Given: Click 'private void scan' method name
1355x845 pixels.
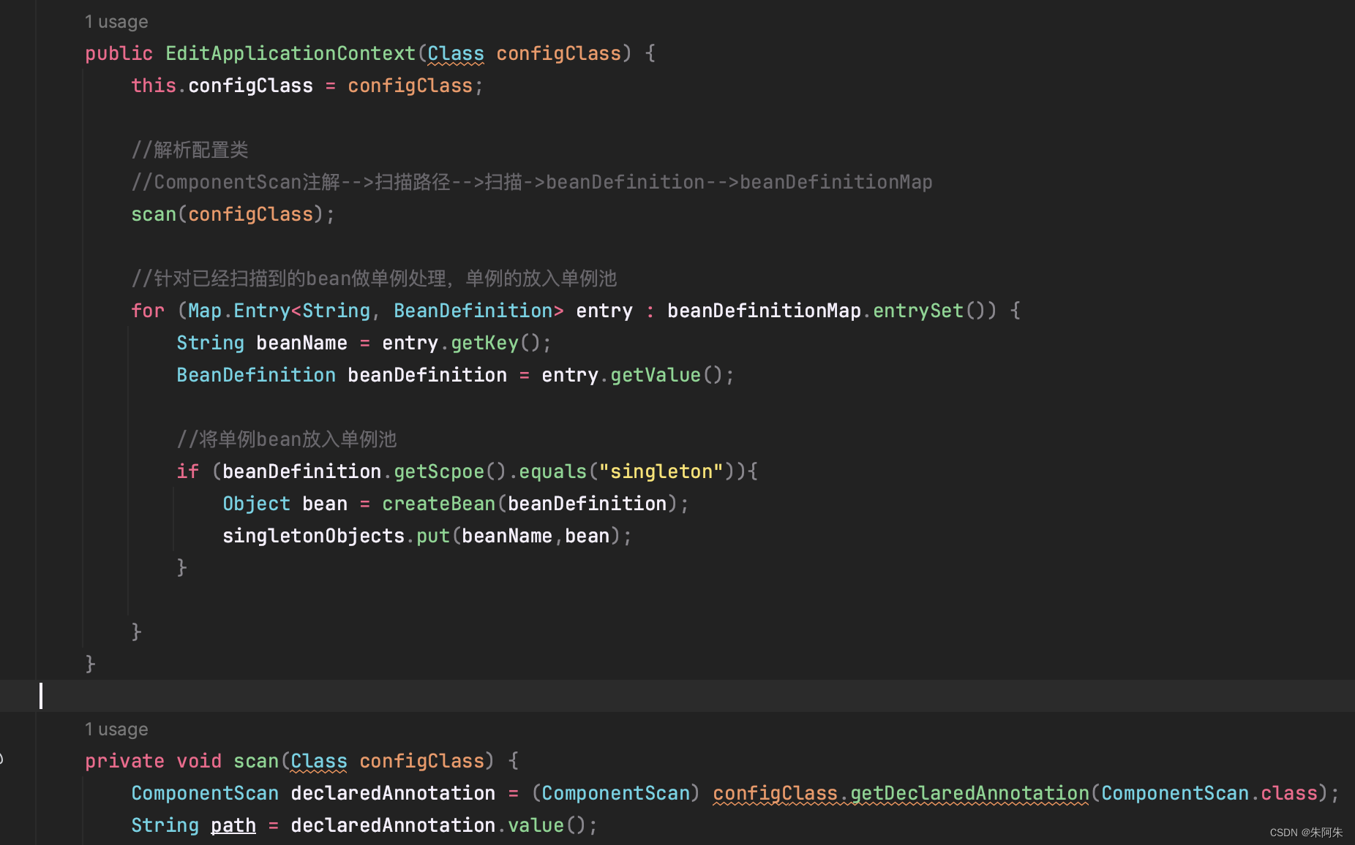Looking at the screenshot, I should coord(256,761).
